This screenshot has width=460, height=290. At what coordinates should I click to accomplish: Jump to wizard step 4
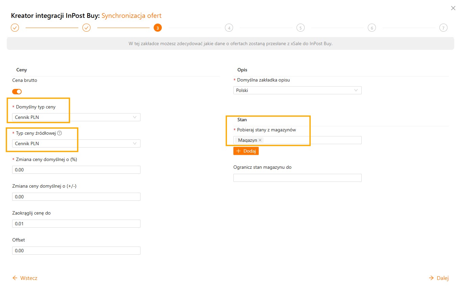point(229,28)
